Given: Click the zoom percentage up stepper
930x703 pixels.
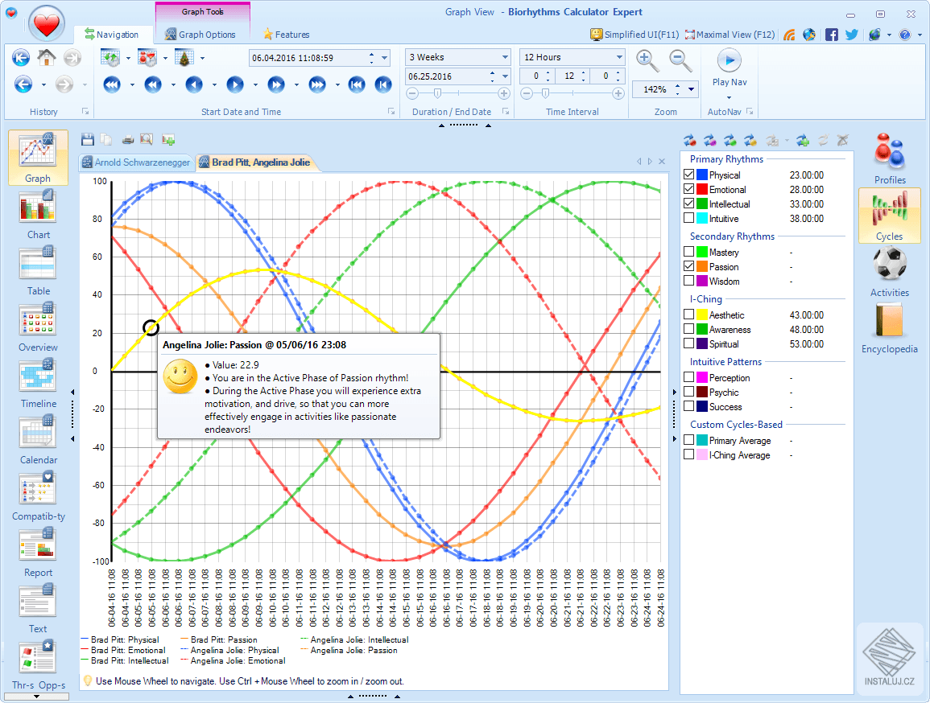Looking at the screenshot, I should [677, 87].
